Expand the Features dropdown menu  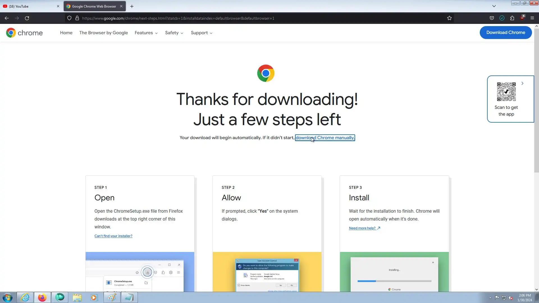pyautogui.click(x=146, y=33)
